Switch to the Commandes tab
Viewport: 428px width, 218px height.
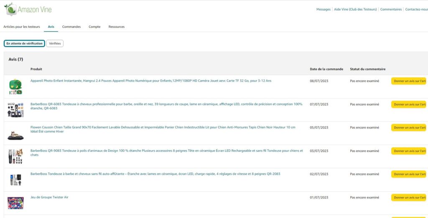tap(71, 27)
